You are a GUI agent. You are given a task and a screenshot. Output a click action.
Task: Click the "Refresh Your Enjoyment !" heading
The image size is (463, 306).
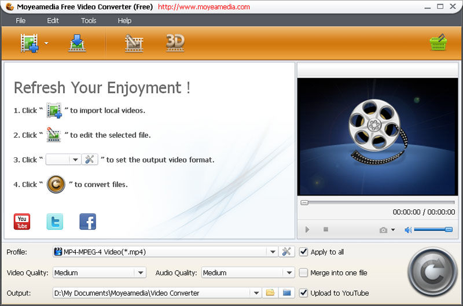click(102, 88)
